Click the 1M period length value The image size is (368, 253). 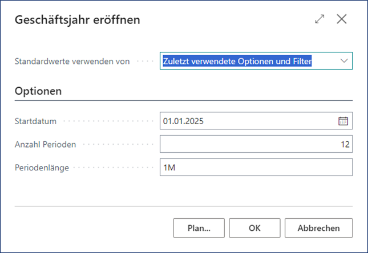[x=169, y=168]
